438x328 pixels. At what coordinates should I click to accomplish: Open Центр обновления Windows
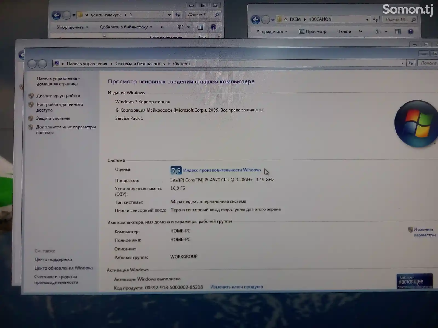pos(64,268)
